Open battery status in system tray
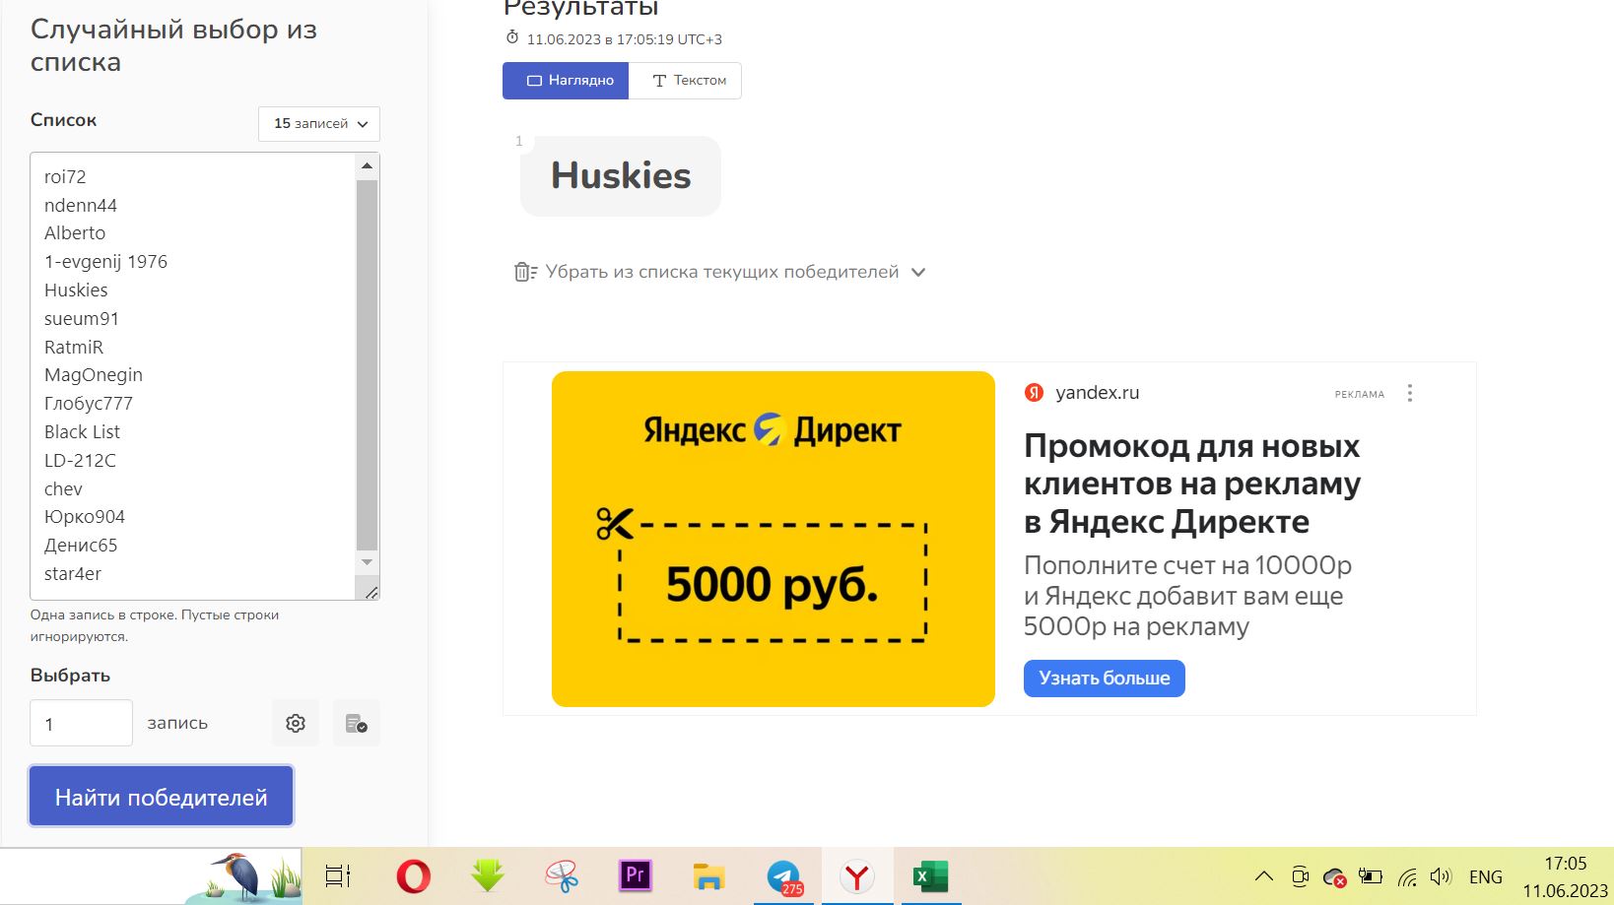 1371,876
